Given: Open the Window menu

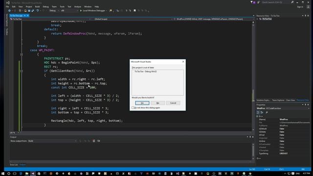Looking at the screenshot, I should pos(88,6).
